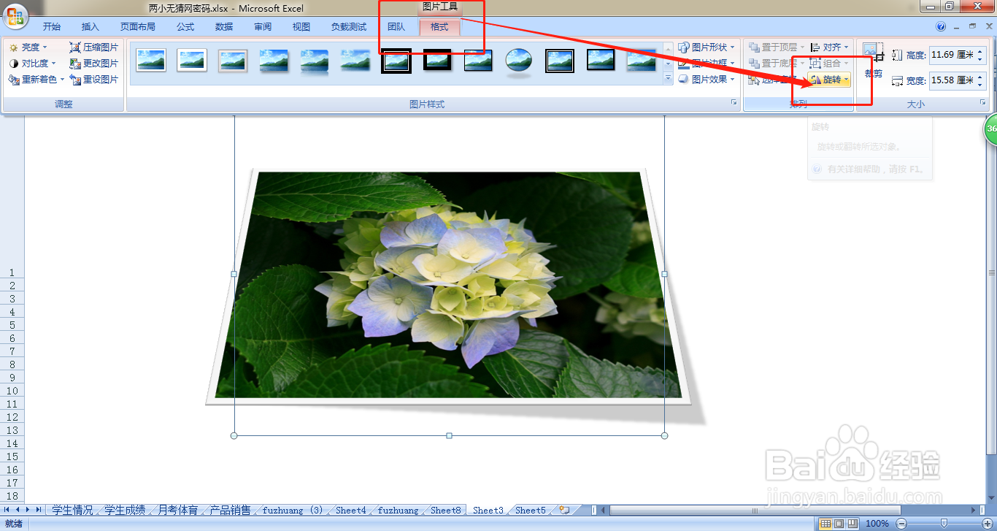
Task: Open the 月考体育 sheet tab
Action: tap(177, 510)
